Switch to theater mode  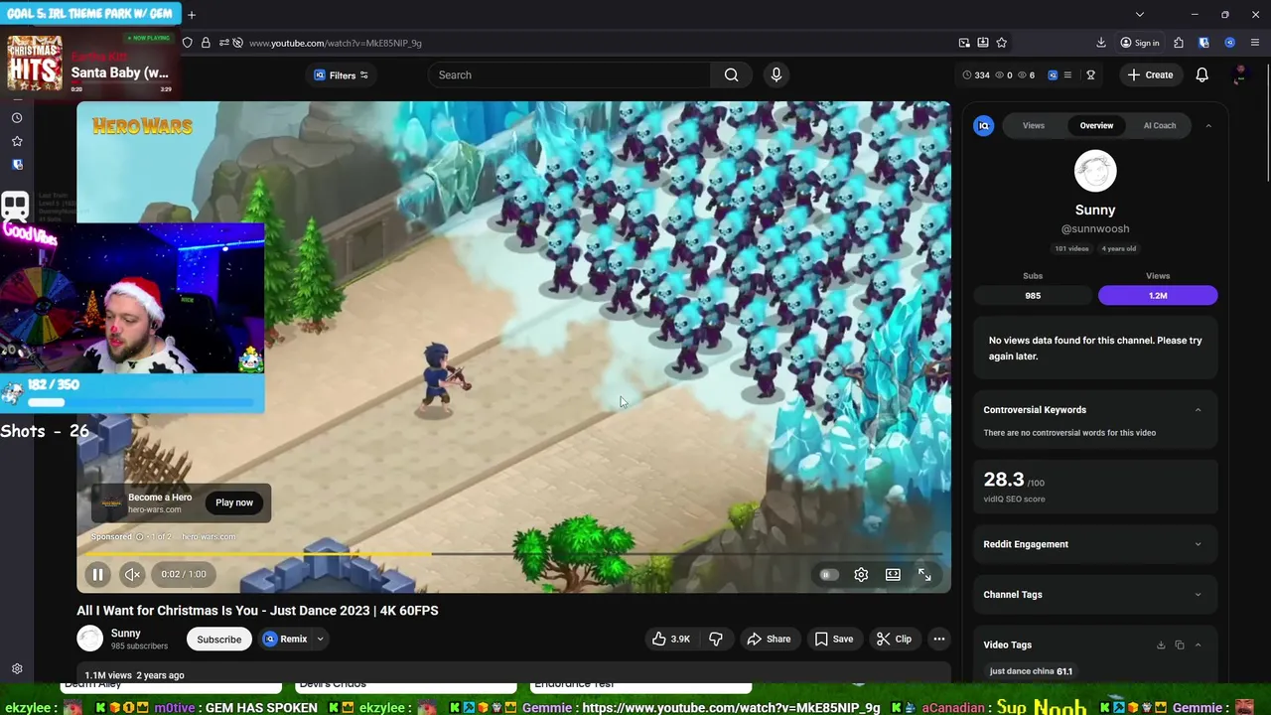893,575
